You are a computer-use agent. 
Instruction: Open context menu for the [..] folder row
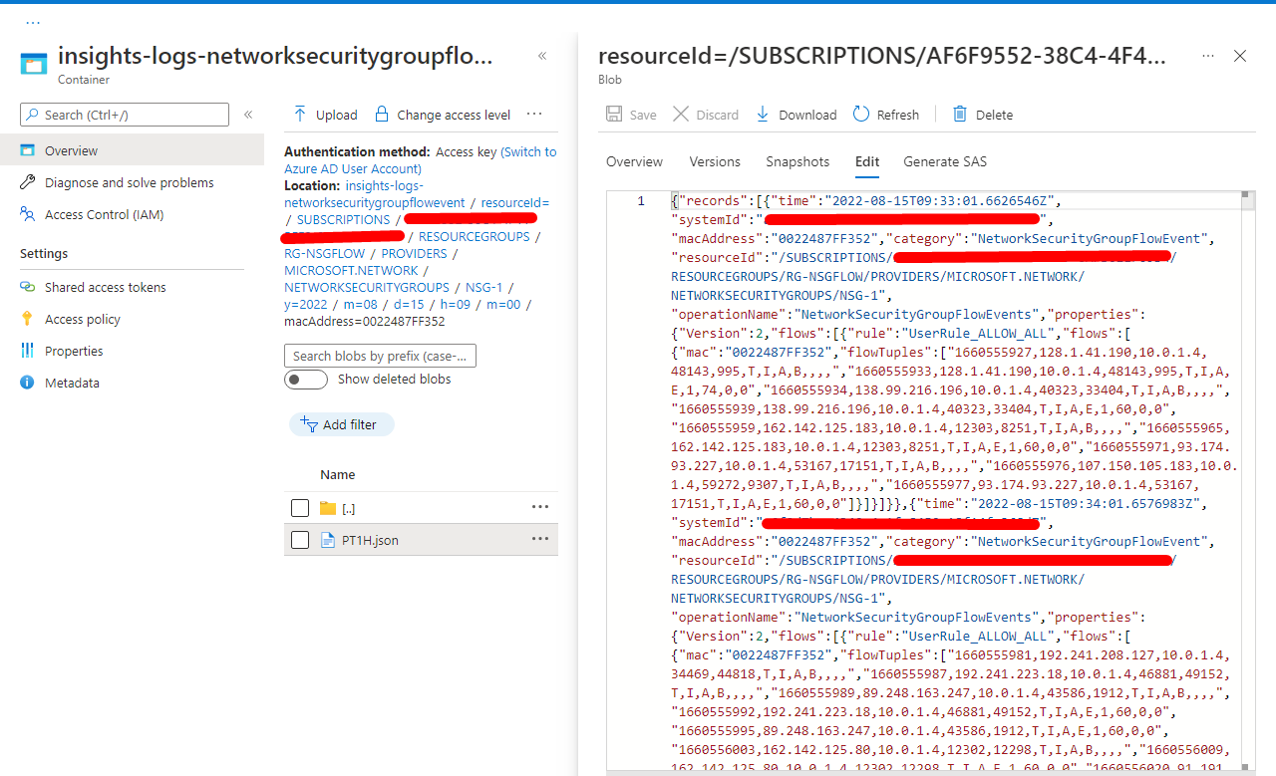tap(540, 507)
